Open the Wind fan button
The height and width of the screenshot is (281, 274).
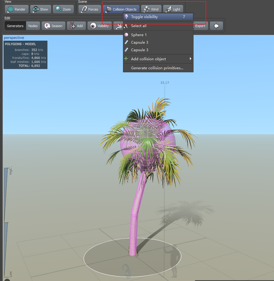pos(151,9)
